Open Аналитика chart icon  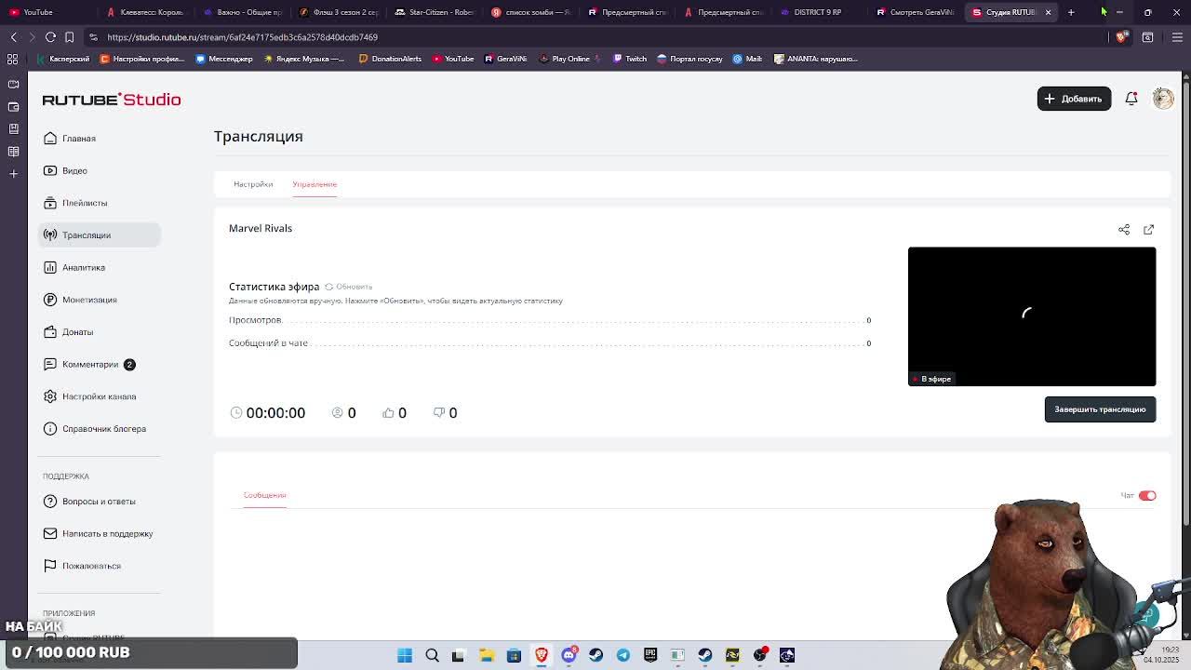[x=50, y=267]
